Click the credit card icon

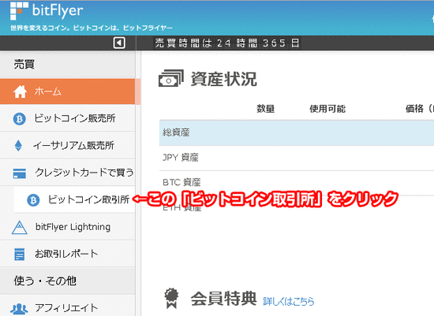pos(20,173)
